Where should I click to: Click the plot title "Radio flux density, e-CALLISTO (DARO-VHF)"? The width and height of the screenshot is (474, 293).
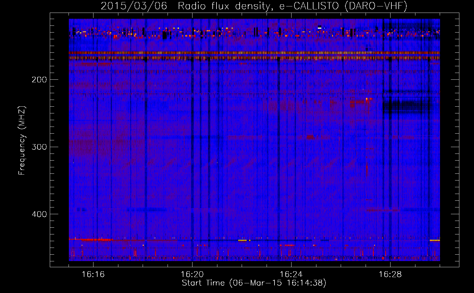coord(292,6)
